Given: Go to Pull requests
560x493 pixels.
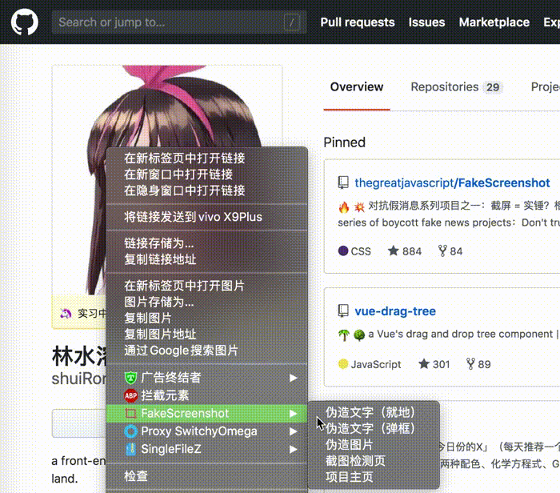Looking at the screenshot, I should tap(357, 22).
